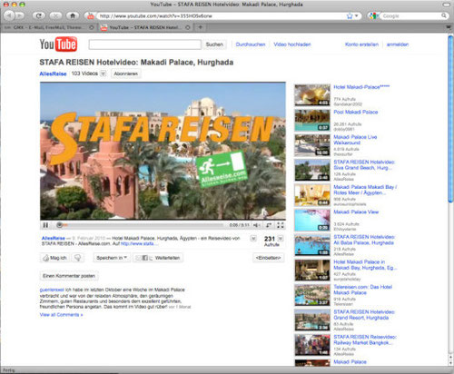Open the Pool Makadi Palace video link
454x374 pixels.
pyautogui.click(x=356, y=112)
